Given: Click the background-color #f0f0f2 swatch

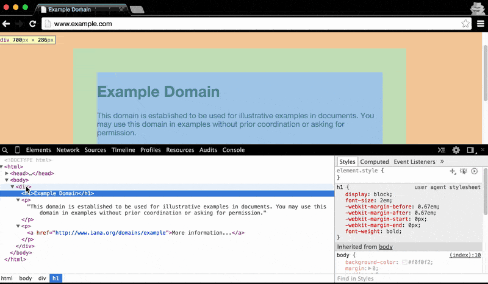Looking at the screenshot, I should pyautogui.click(x=404, y=262).
